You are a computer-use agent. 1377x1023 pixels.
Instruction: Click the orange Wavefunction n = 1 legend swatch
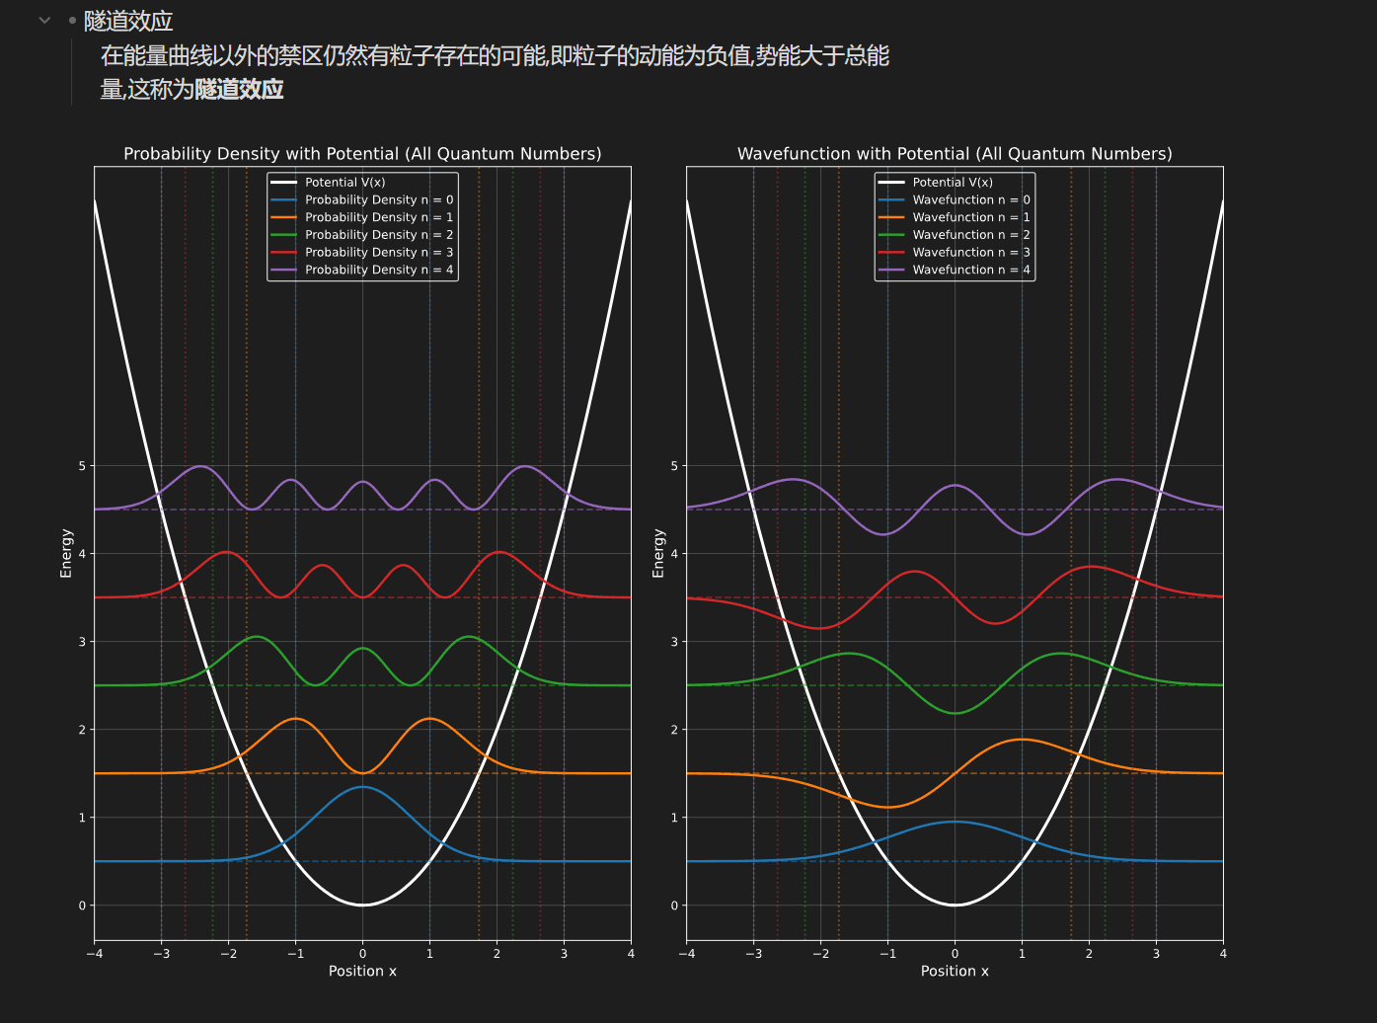coord(891,217)
